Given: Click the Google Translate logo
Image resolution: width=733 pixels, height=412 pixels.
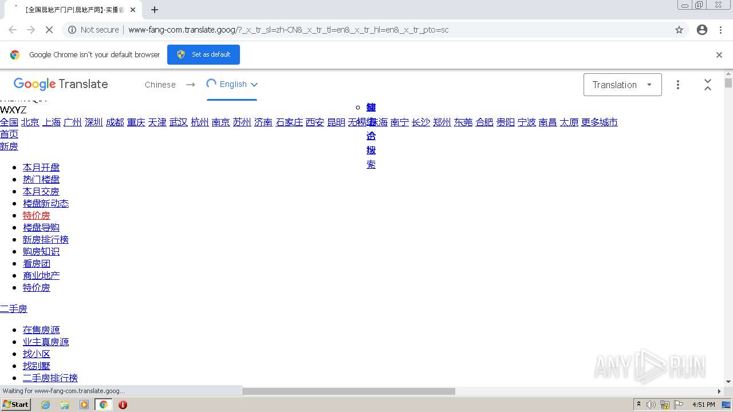Looking at the screenshot, I should coord(61,84).
